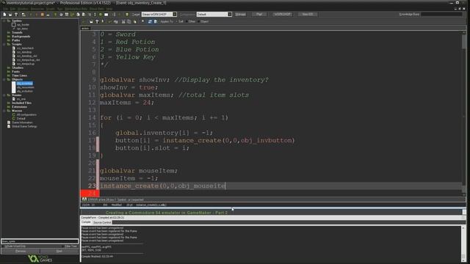The image size is (470, 264).
Task: Create a new sound resource from the toolbar
Action: pyautogui.click(x=61, y=15)
